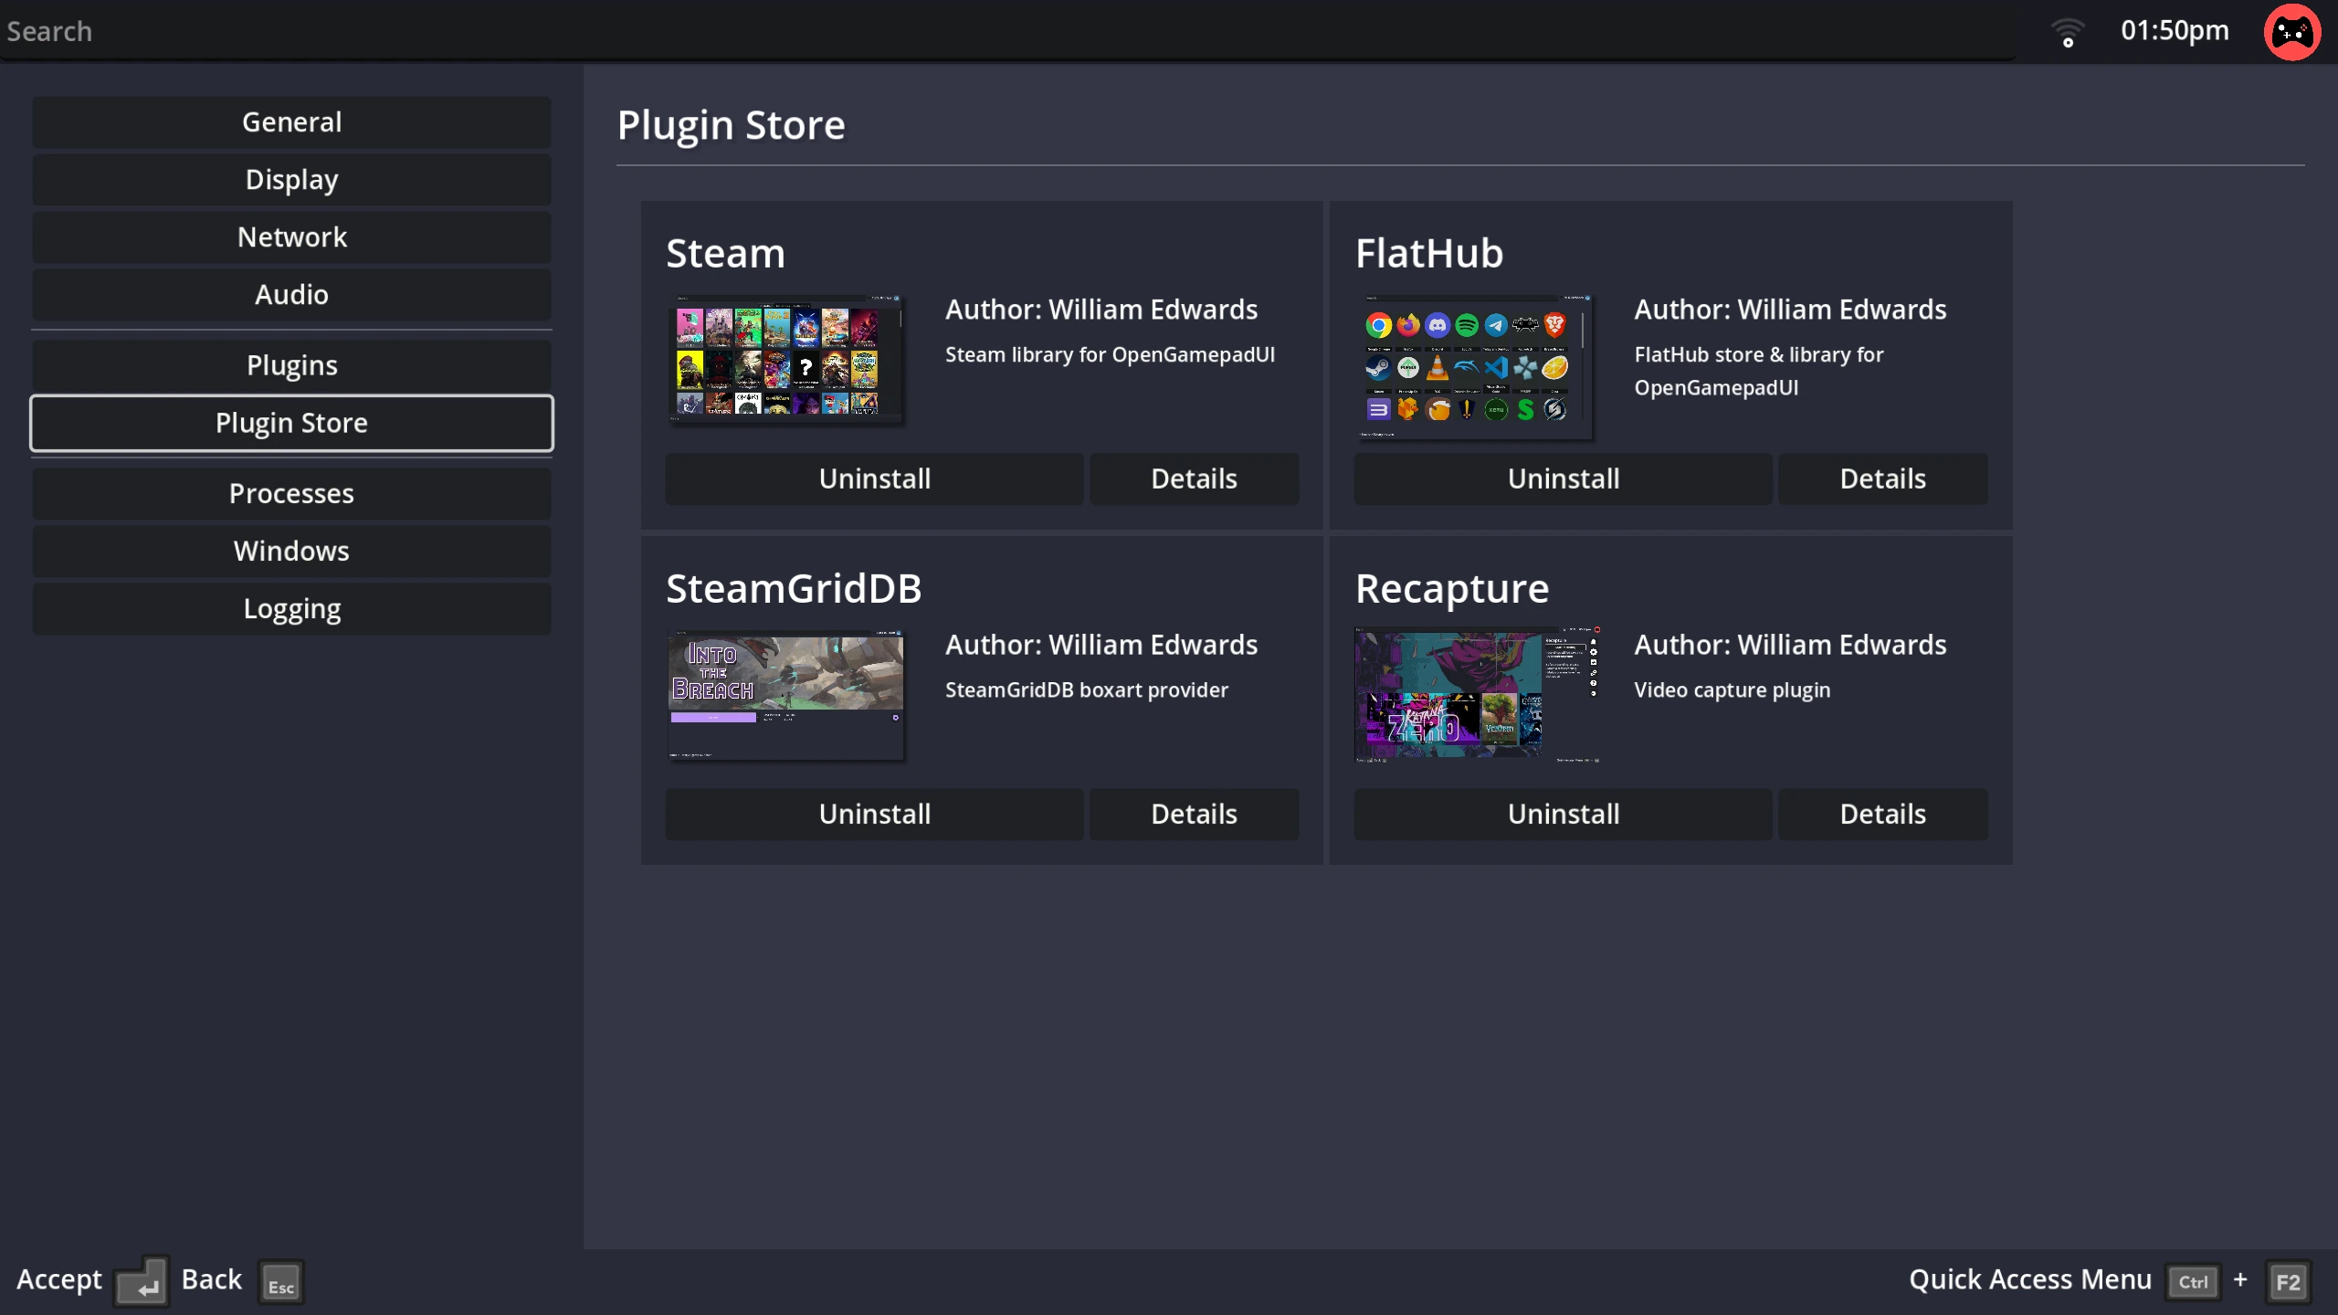Click 'Video capture plugin' description

(1732, 690)
